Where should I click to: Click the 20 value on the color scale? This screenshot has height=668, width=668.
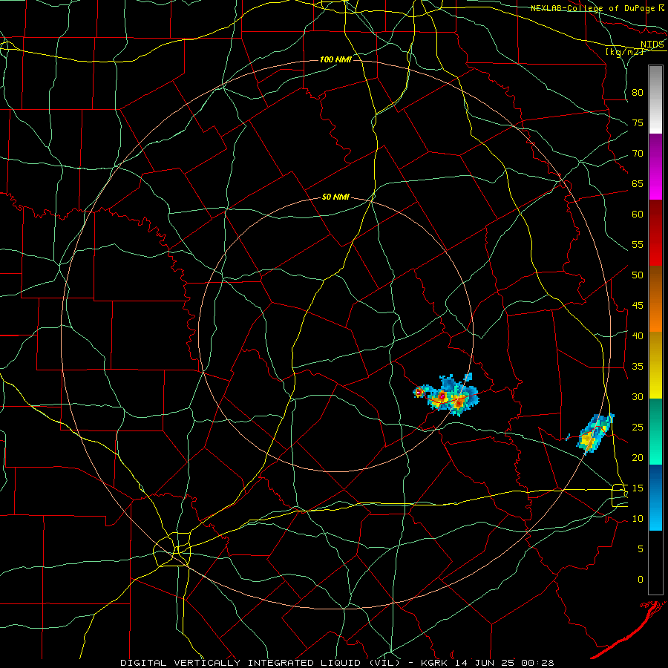(638, 457)
